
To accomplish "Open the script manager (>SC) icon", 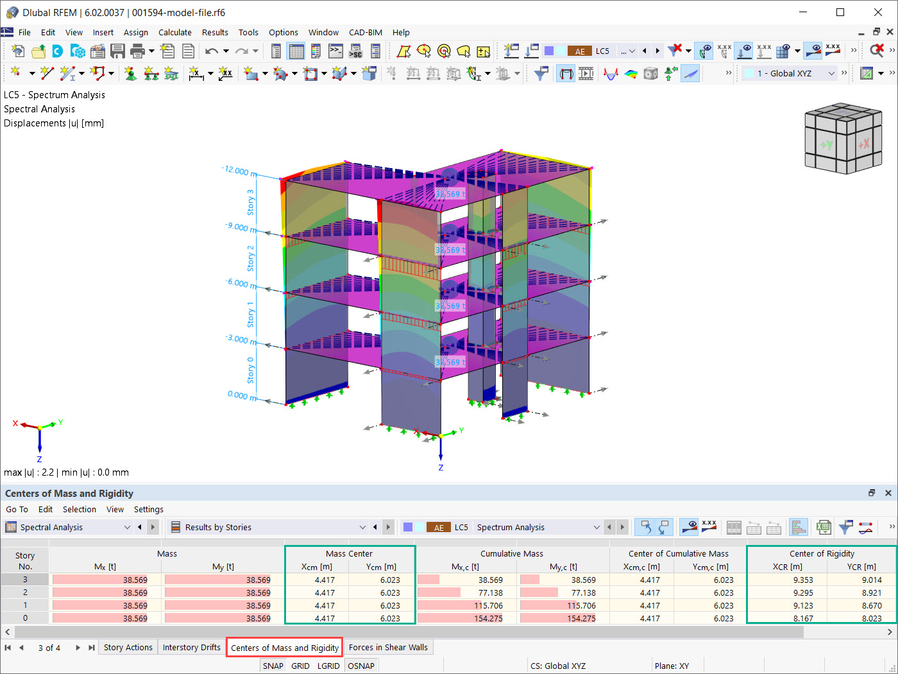I will pos(355,51).
